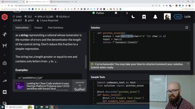Open the Python language dropdown

tap(105, 13)
